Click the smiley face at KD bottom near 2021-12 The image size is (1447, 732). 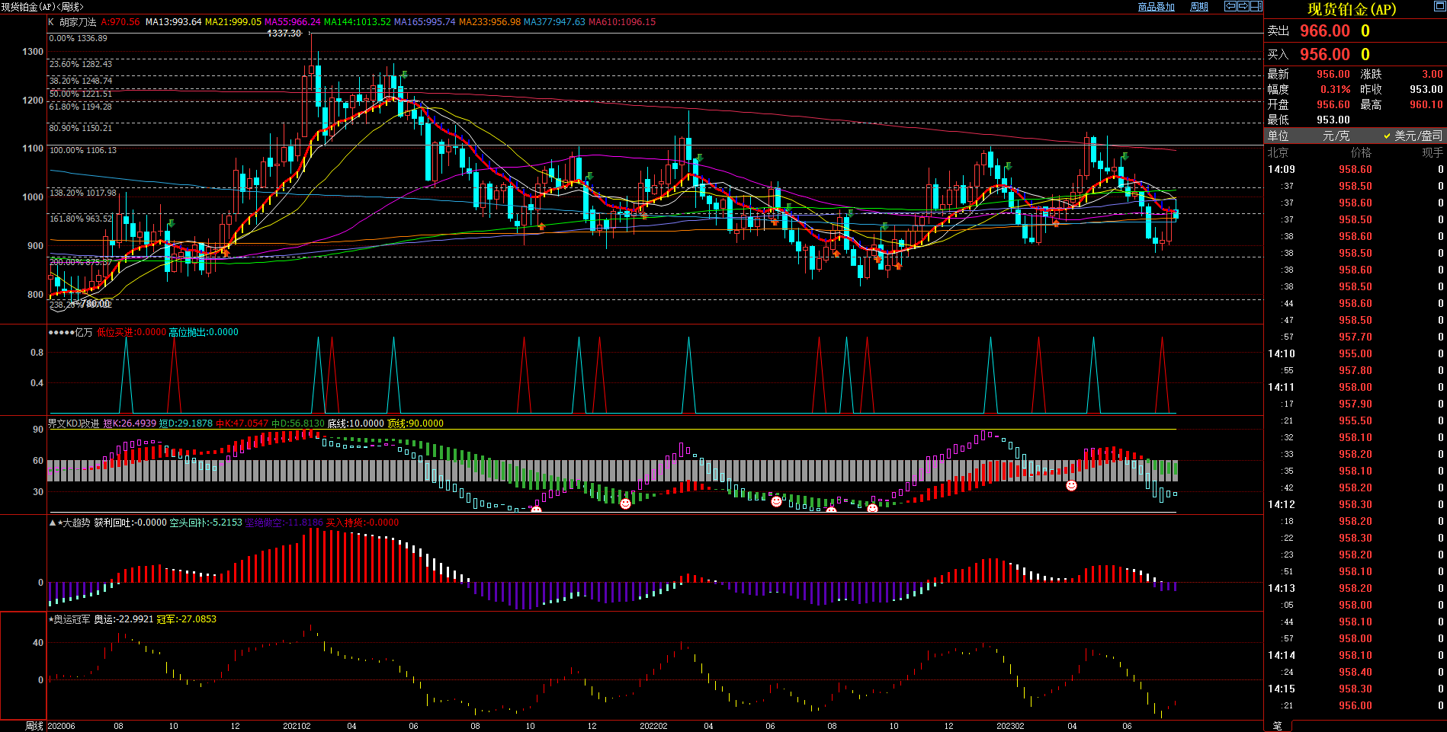pos(625,503)
